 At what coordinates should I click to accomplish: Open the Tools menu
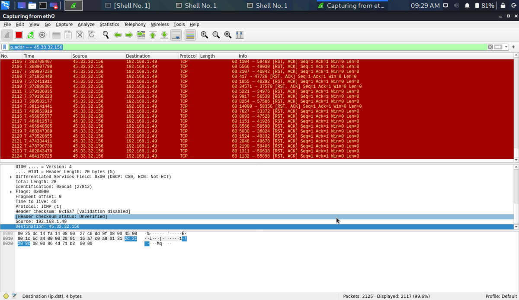[x=179, y=25]
